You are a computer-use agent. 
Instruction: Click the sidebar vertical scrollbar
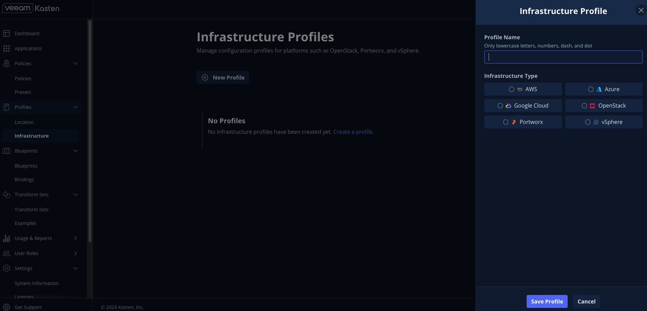click(90, 131)
